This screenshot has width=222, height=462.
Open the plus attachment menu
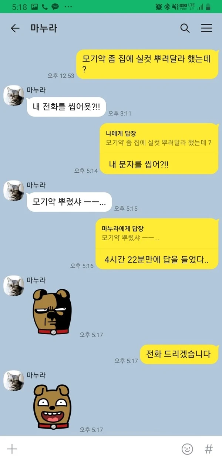point(12,449)
